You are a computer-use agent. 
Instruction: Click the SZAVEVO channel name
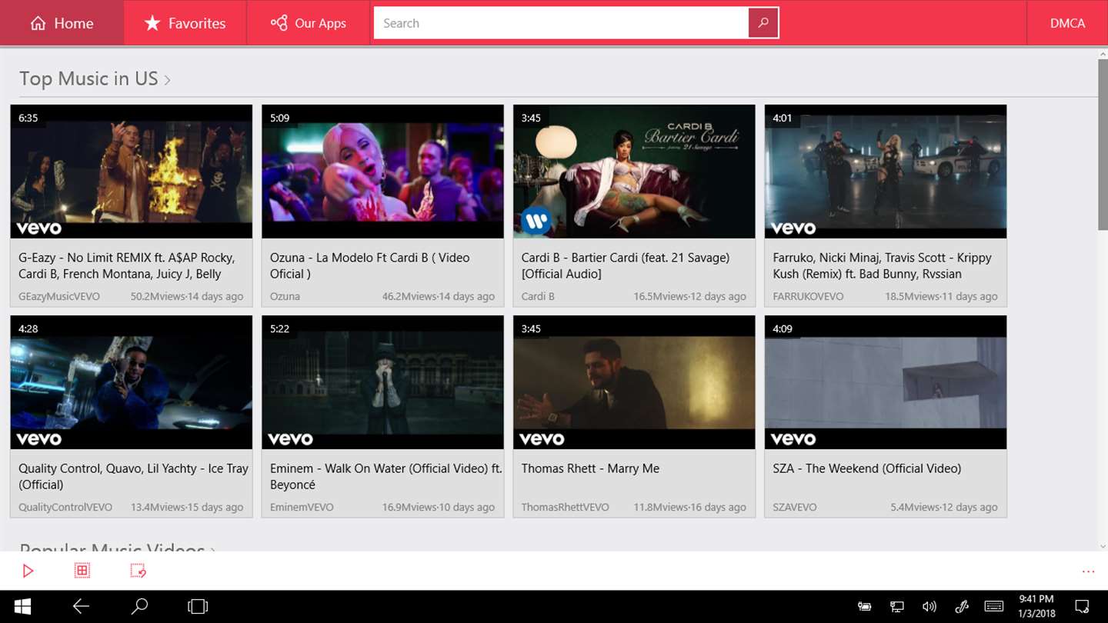tap(795, 507)
